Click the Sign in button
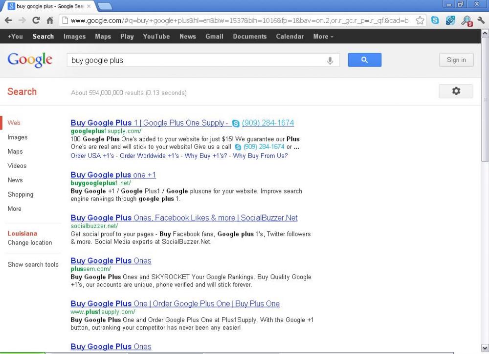 [x=456, y=60]
